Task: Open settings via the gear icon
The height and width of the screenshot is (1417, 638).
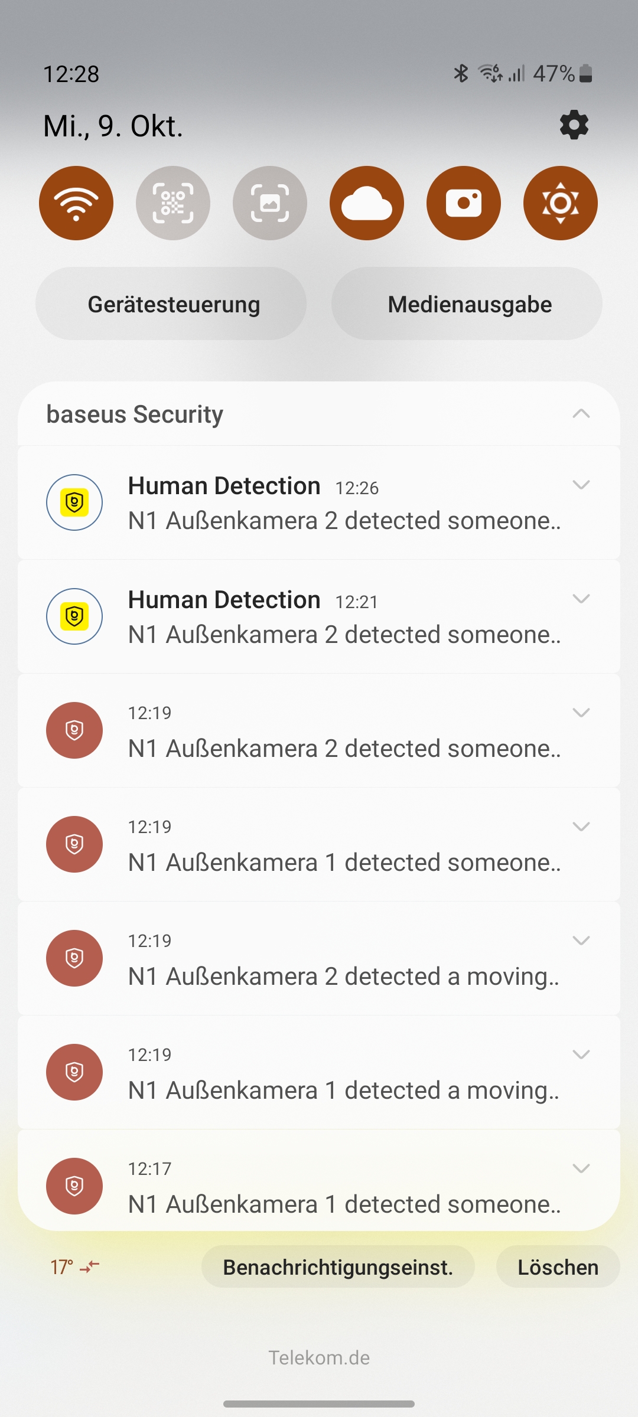Action: [x=574, y=125]
